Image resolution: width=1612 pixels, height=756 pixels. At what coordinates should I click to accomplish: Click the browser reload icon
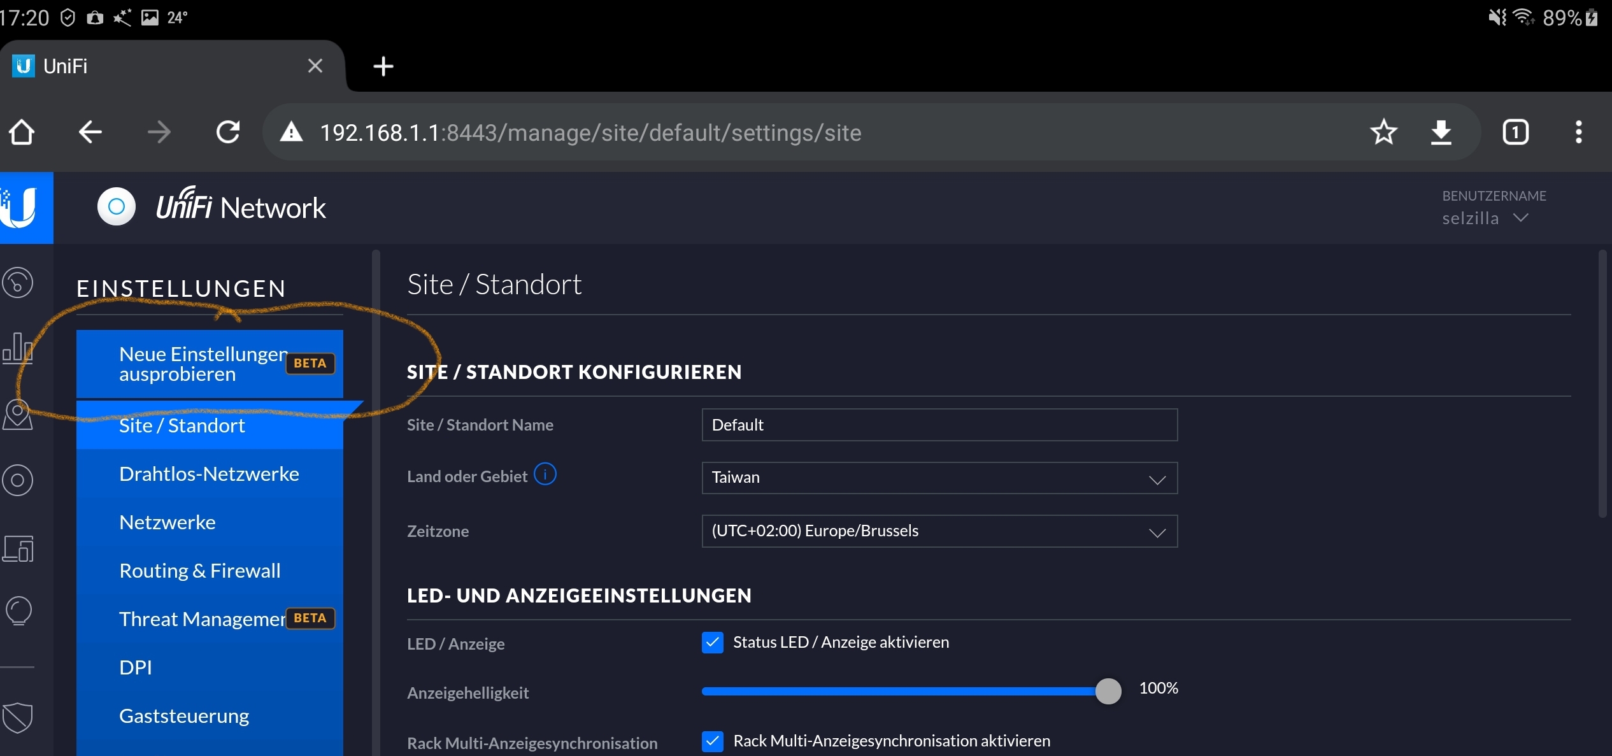pos(228,132)
